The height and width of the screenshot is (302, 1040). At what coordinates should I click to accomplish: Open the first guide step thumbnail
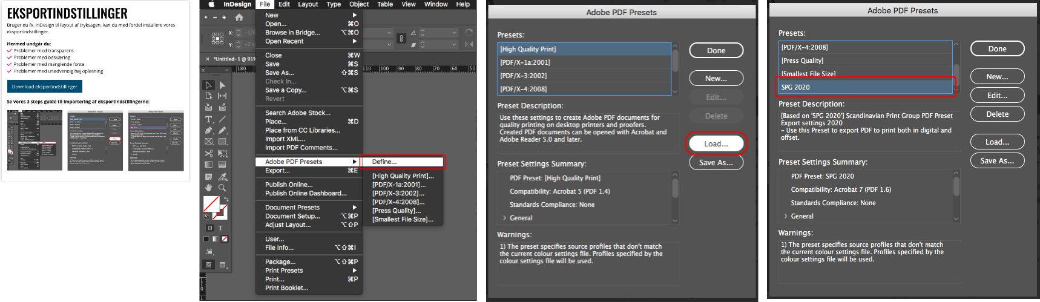click(35, 140)
